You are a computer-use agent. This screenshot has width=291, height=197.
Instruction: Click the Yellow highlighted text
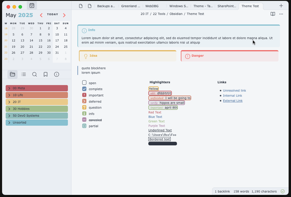click(153, 89)
